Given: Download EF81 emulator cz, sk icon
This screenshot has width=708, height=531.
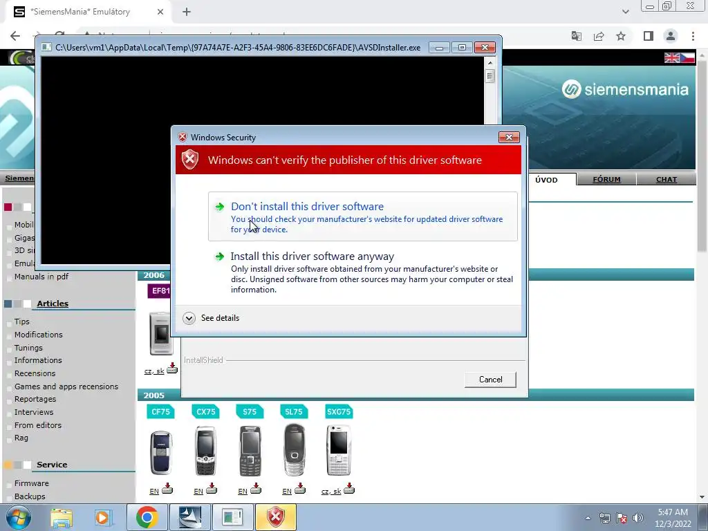Looking at the screenshot, I should 172,369.
